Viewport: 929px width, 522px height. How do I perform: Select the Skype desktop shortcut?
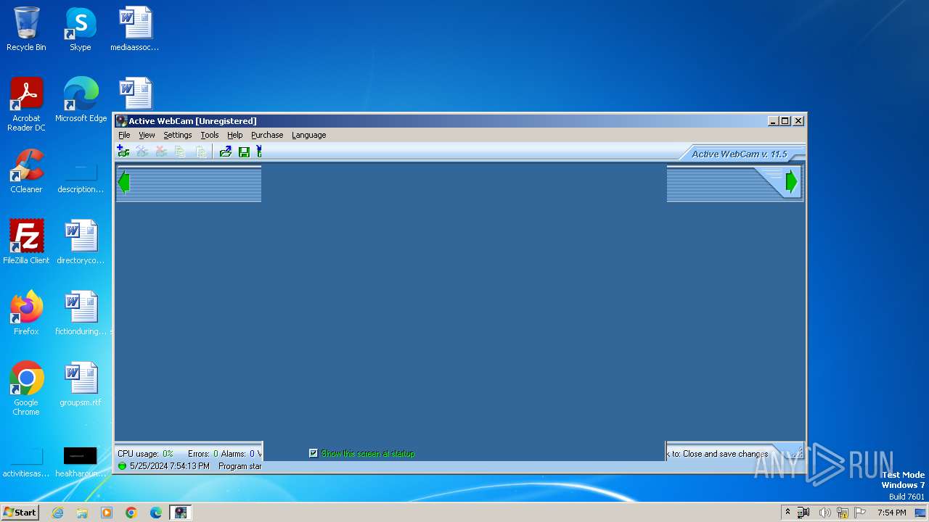tap(80, 29)
